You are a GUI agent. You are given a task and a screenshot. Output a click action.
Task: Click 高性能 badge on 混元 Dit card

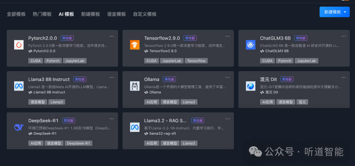(x=287, y=79)
